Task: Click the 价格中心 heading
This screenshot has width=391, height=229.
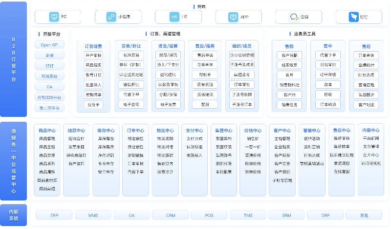Action: (253, 131)
